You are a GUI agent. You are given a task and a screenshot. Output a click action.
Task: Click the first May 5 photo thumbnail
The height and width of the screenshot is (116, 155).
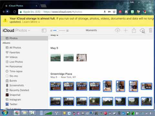click(56, 58)
